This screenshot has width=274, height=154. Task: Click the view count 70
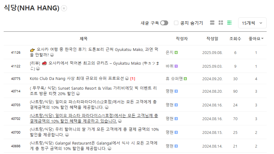[235, 119]
